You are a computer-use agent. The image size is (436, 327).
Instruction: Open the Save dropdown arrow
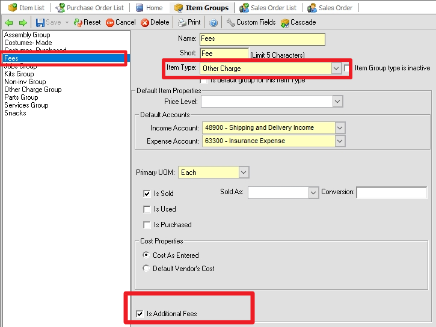67,22
